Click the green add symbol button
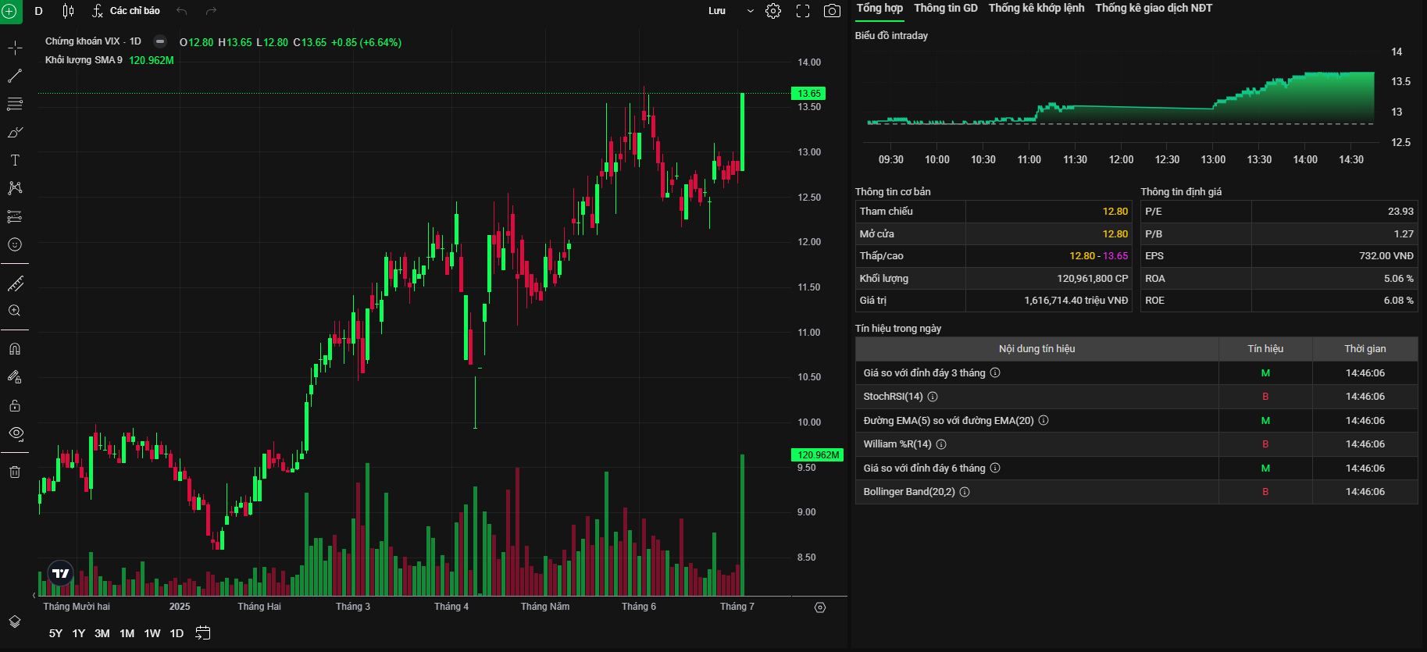Viewport: 1427px width, 652px height. tap(9, 11)
